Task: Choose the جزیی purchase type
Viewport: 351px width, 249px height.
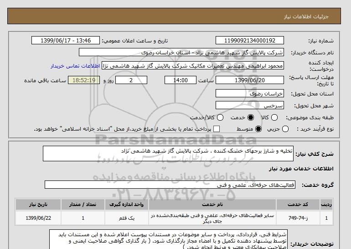Action: pos(285,129)
